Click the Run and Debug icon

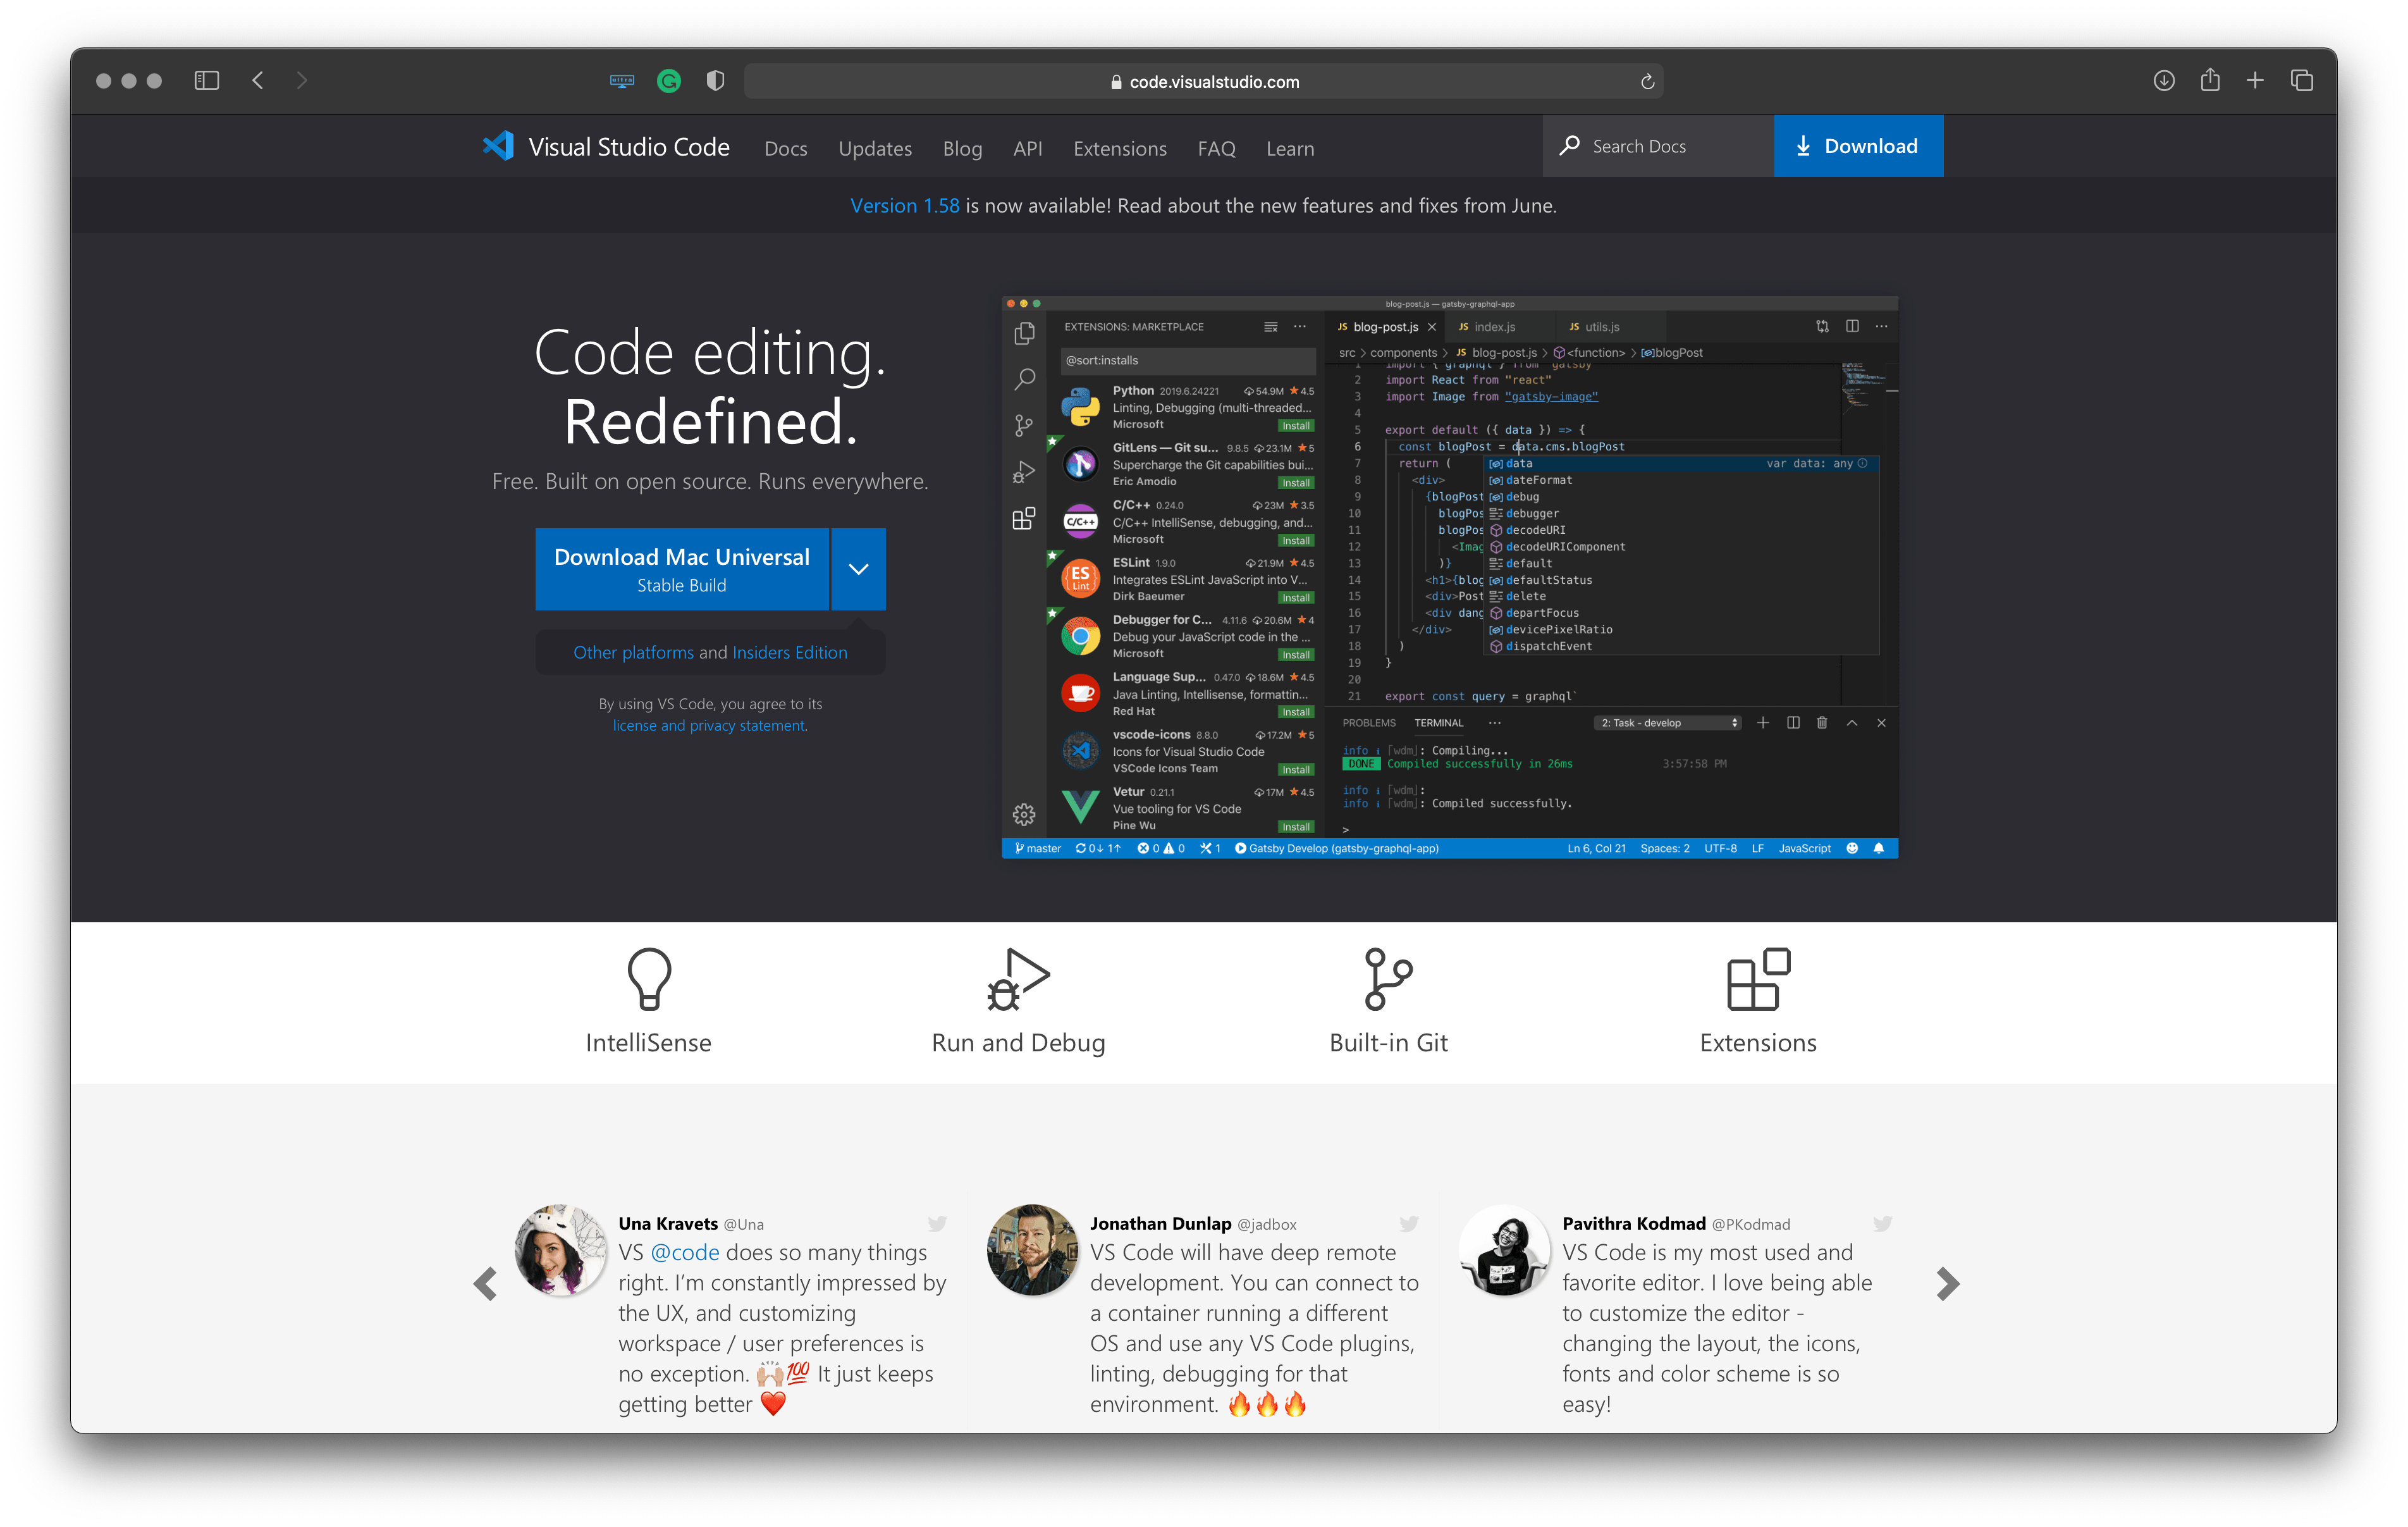click(x=1018, y=979)
